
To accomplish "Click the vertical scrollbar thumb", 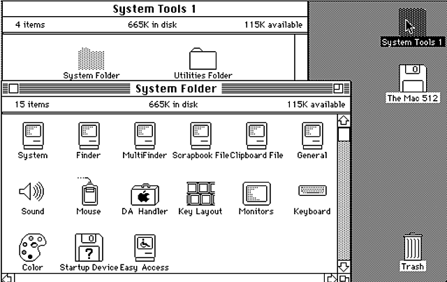I will tap(344, 134).
